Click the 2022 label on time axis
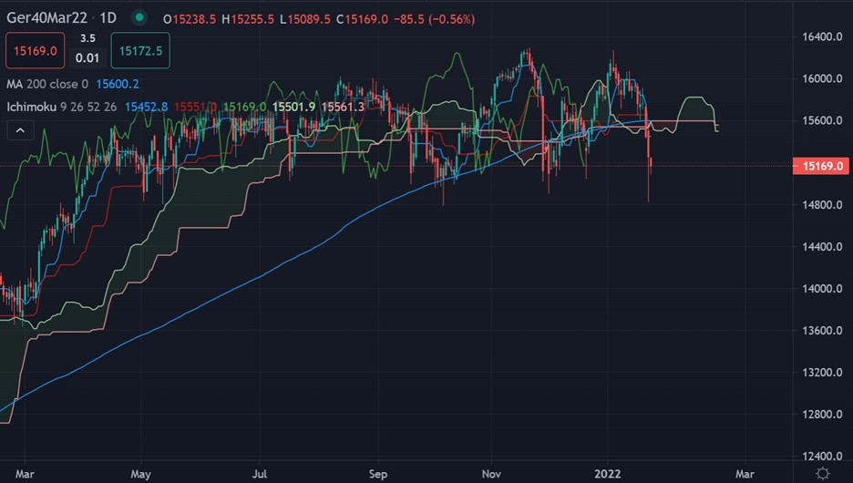Image resolution: width=853 pixels, height=483 pixels. [x=608, y=474]
